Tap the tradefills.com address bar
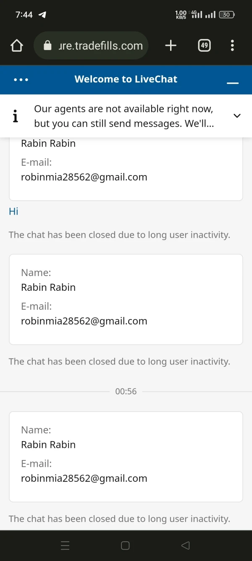252x561 pixels. tap(101, 45)
